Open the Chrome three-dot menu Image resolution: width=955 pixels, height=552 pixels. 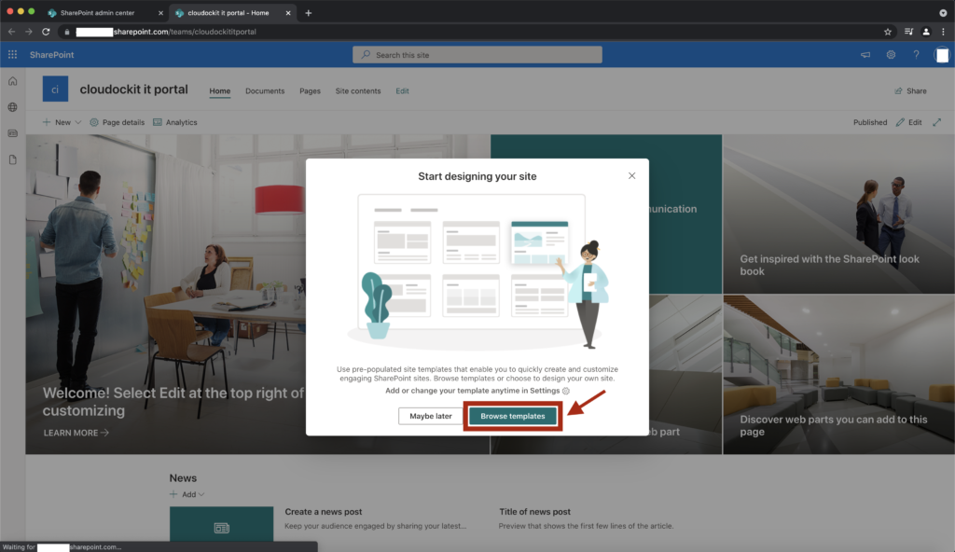coord(943,32)
